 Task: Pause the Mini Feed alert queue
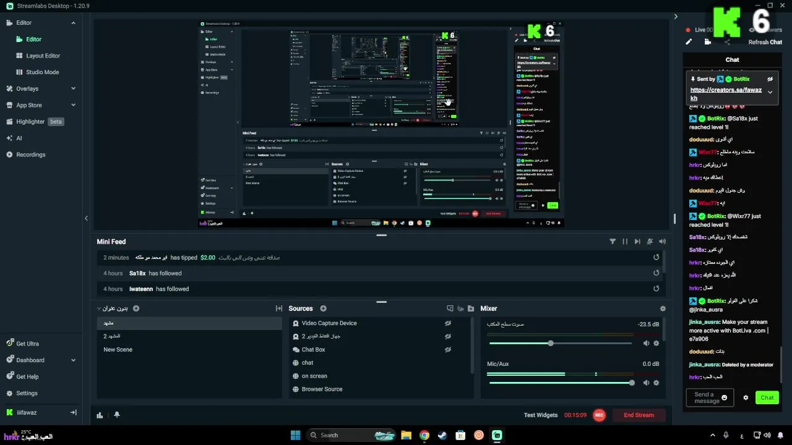625,242
